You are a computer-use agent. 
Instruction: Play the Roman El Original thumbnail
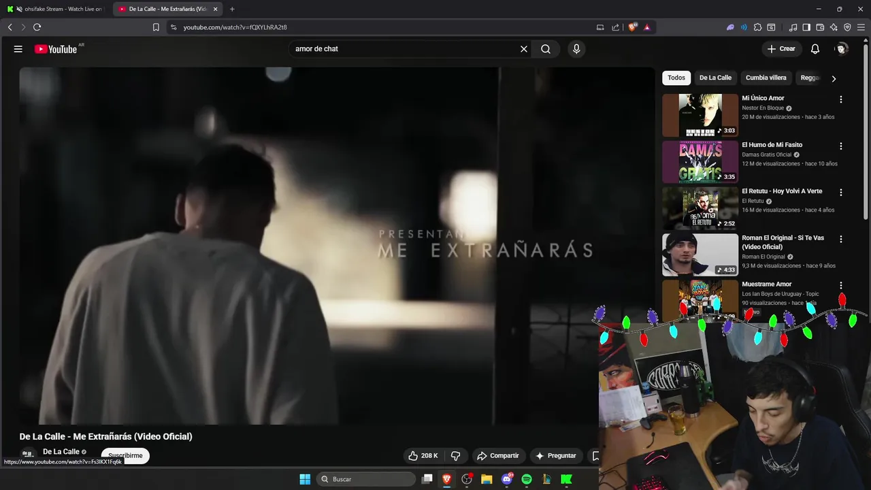point(700,255)
